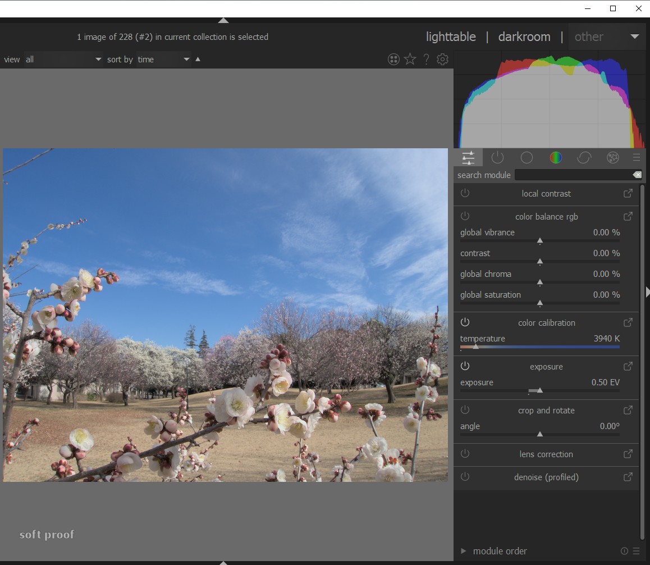Adjust the contrast slider

(x=540, y=261)
